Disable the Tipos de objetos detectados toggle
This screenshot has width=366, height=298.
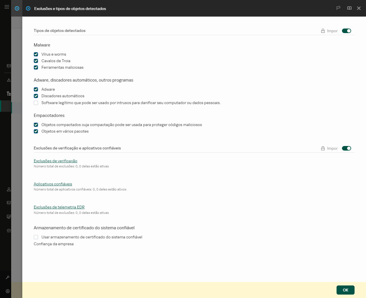click(x=346, y=31)
